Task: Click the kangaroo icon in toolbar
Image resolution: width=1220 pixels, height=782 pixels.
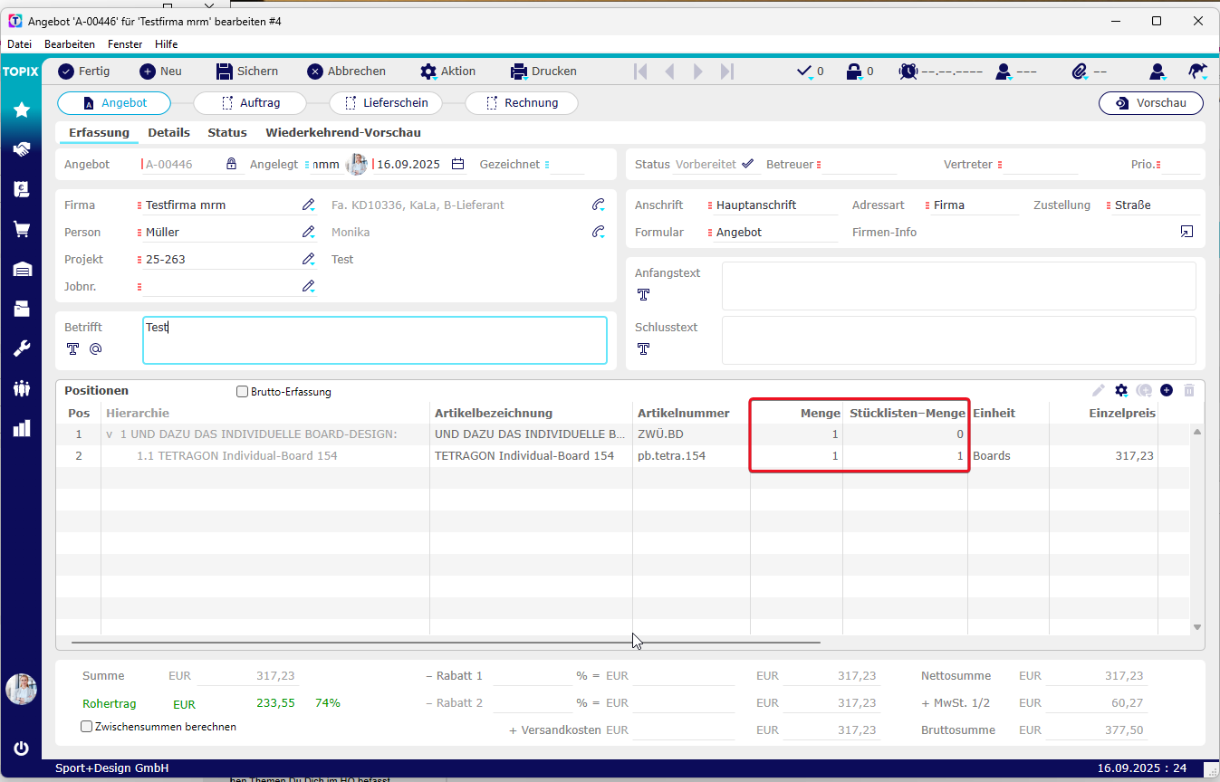Action: (x=1197, y=71)
